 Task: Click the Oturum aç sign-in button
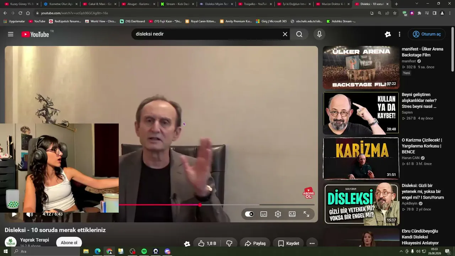coord(427,34)
